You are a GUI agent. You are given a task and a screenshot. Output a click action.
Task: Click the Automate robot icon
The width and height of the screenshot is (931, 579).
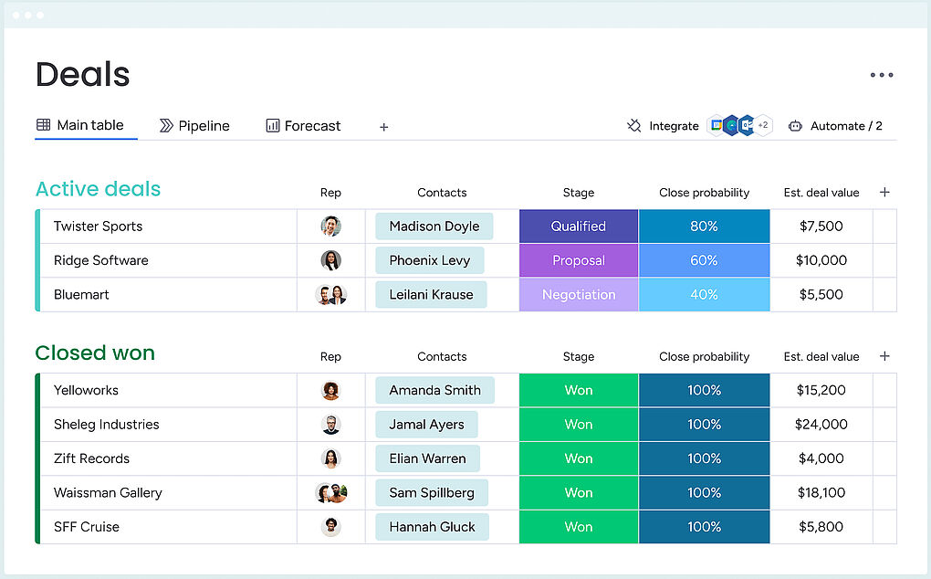coord(795,126)
